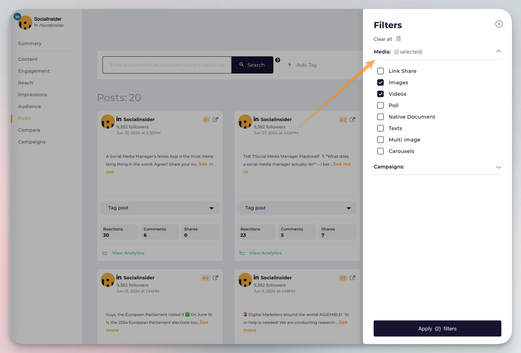Open post #2 external link icon
The image size is (521, 353).
(x=352, y=120)
